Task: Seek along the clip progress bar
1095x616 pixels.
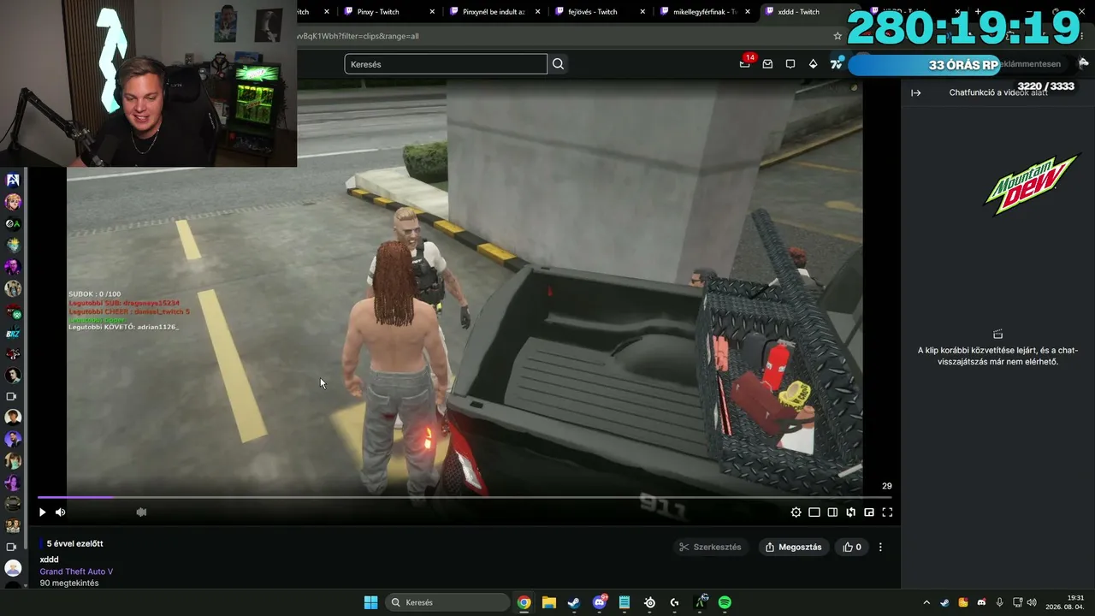Action: point(465,497)
